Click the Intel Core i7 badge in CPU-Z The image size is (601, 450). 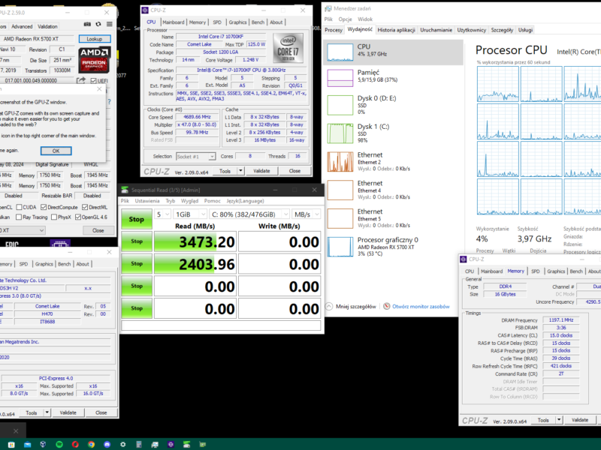coord(288,48)
